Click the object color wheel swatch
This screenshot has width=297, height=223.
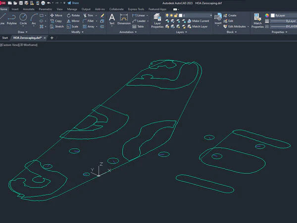(268, 15)
